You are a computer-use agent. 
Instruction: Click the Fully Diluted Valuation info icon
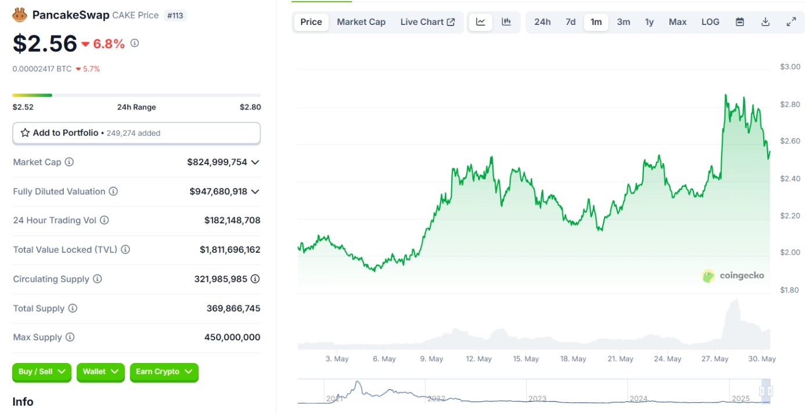tap(113, 191)
